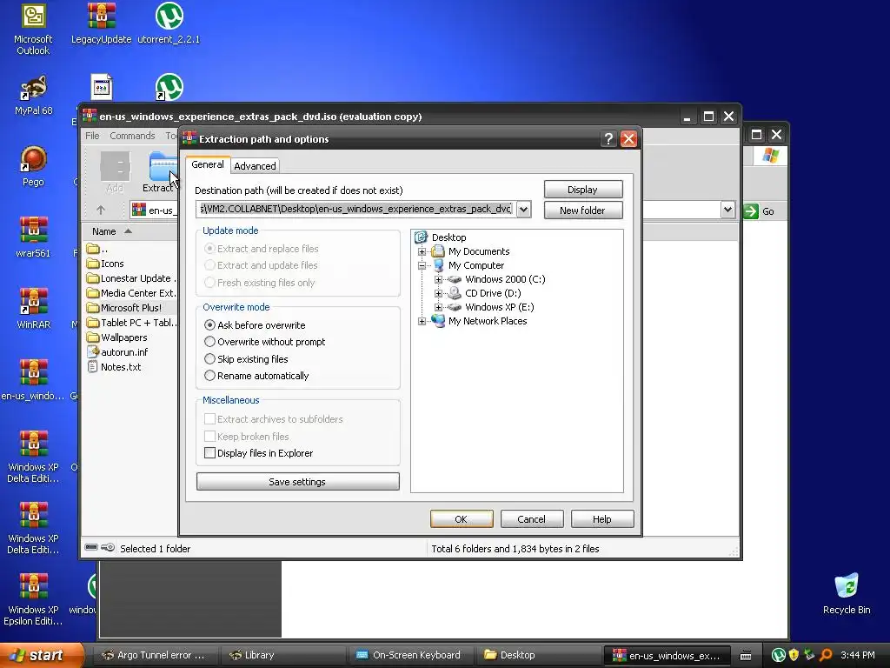Select the Wallpapers folder in archive

[117, 337]
